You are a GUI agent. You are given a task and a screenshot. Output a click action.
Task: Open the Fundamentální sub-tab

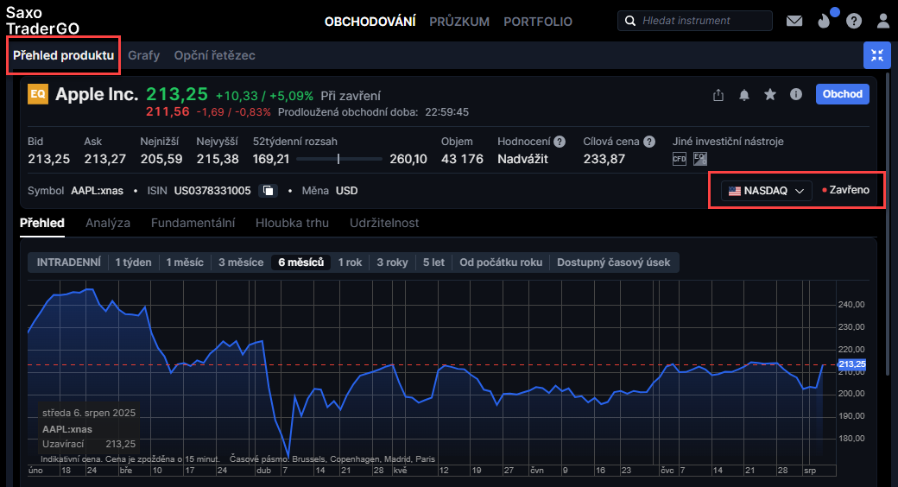pos(193,223)
